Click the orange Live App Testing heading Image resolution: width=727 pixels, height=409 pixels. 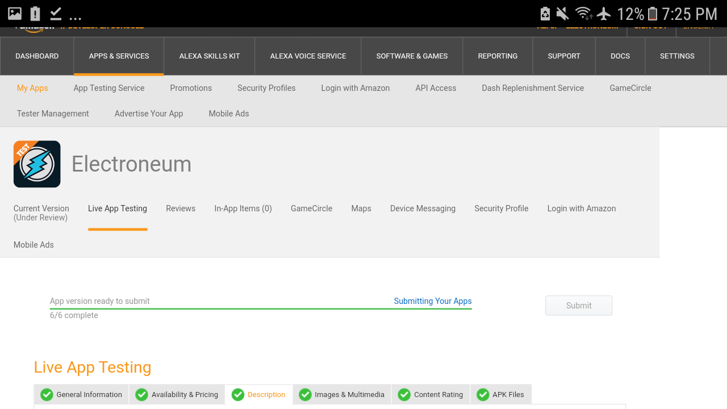[x=93, y=368]
